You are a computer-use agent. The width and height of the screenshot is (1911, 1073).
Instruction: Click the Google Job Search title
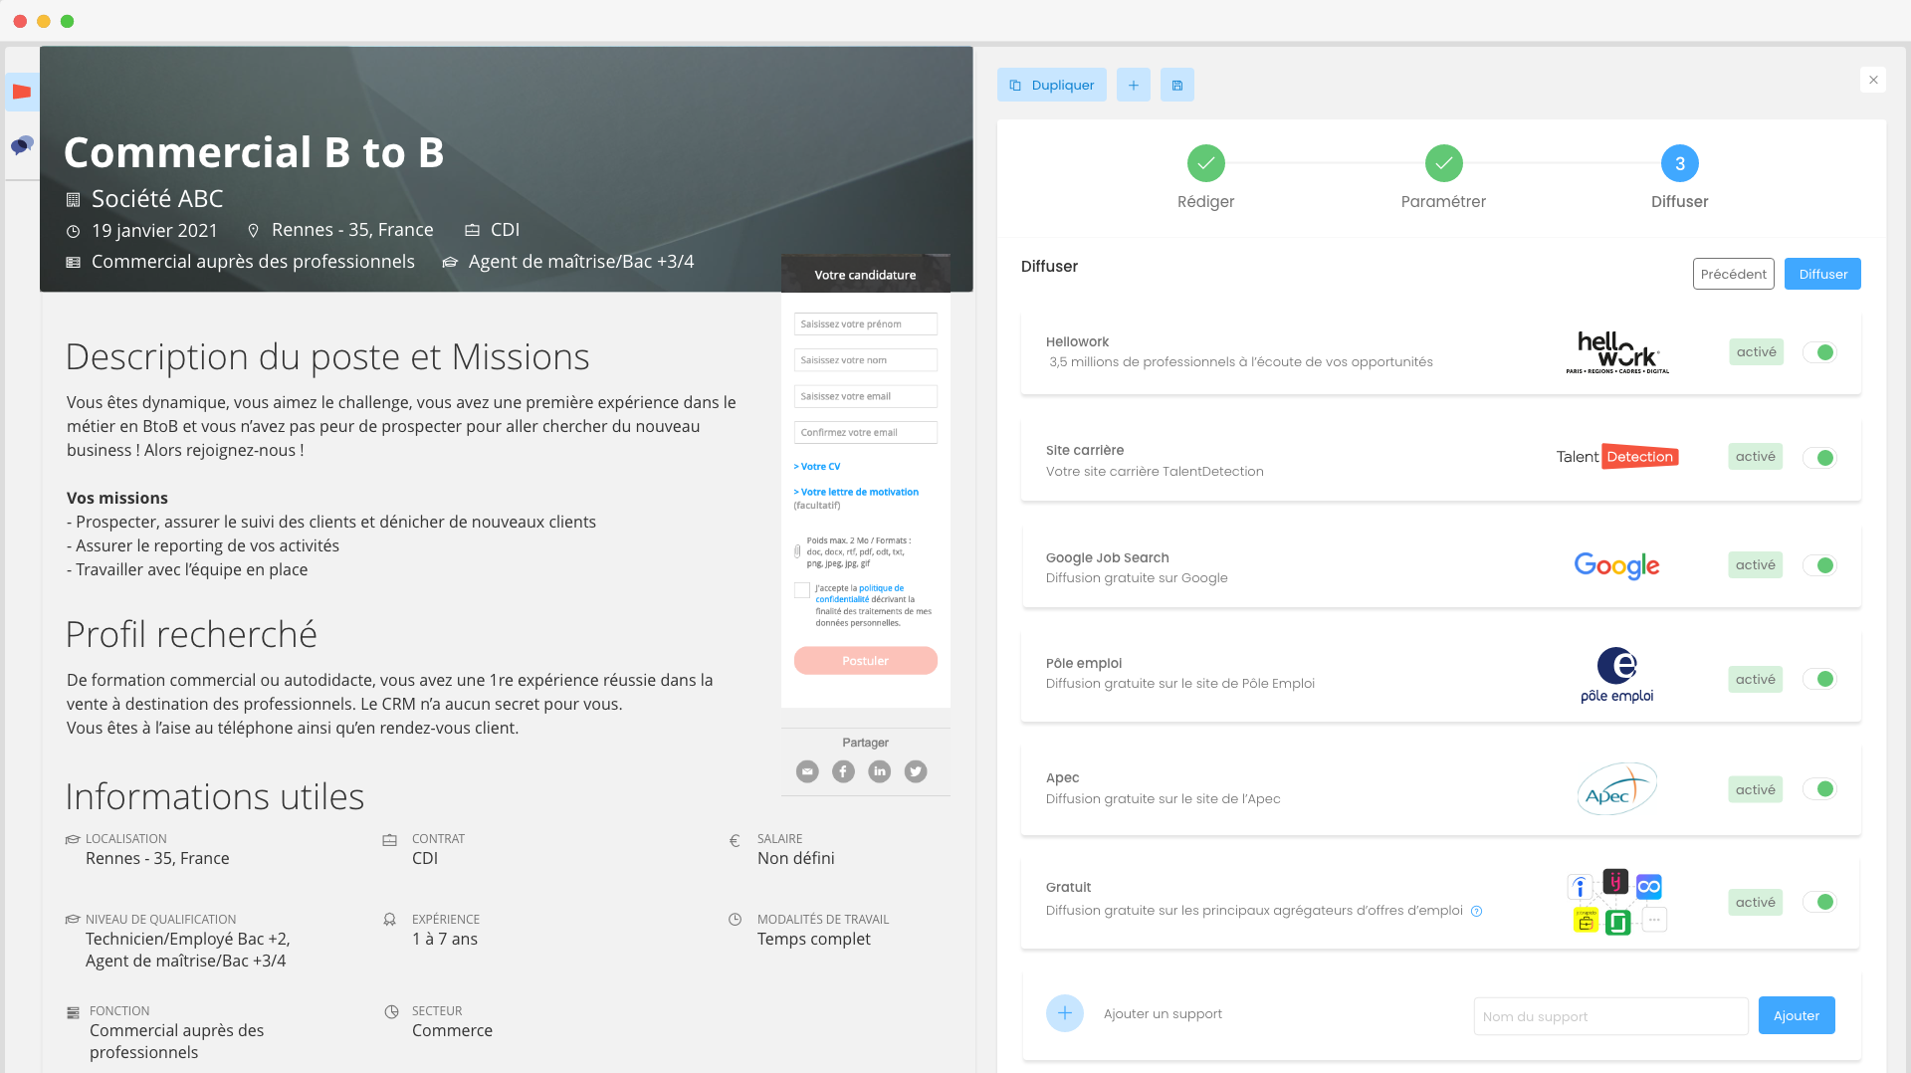1108,558
